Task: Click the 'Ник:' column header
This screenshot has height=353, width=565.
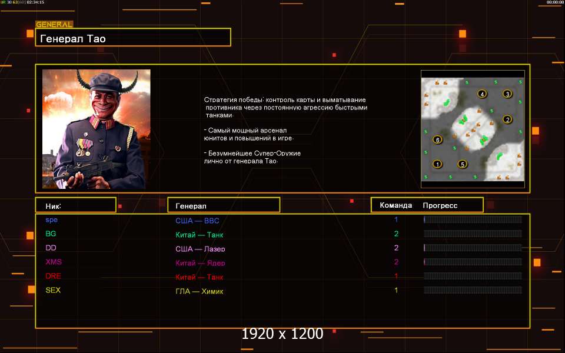Action: coord(76,205)
